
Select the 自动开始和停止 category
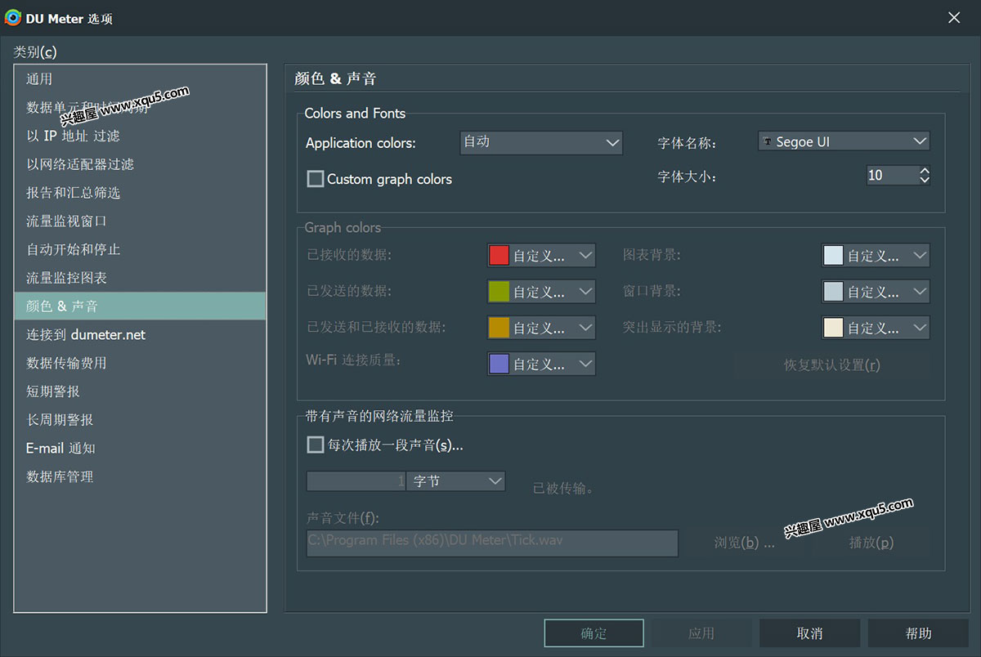tap(140, 249)
